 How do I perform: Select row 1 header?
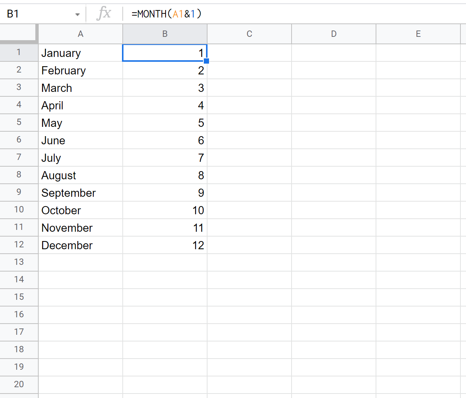19,52
